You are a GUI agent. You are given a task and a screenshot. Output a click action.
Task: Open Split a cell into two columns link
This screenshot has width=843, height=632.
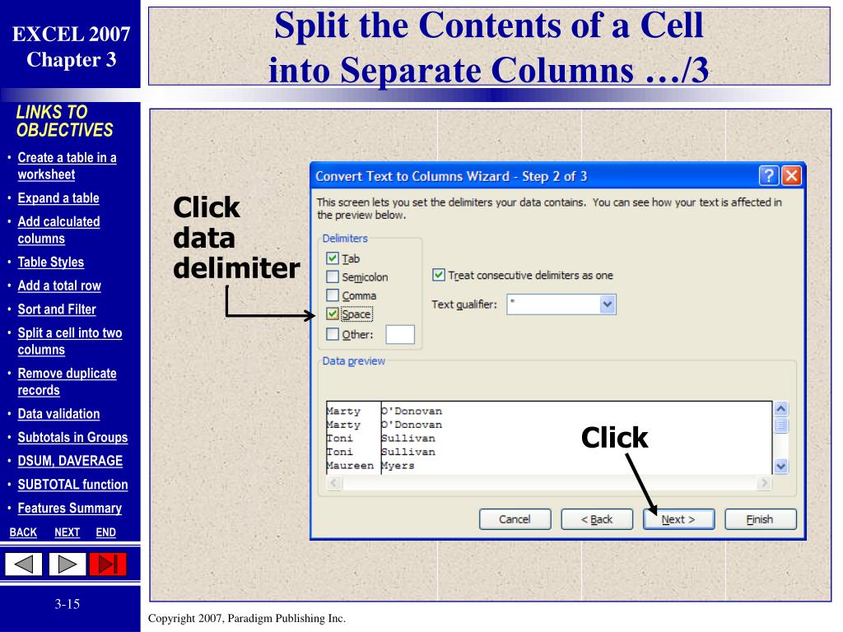tap(69, 342)
